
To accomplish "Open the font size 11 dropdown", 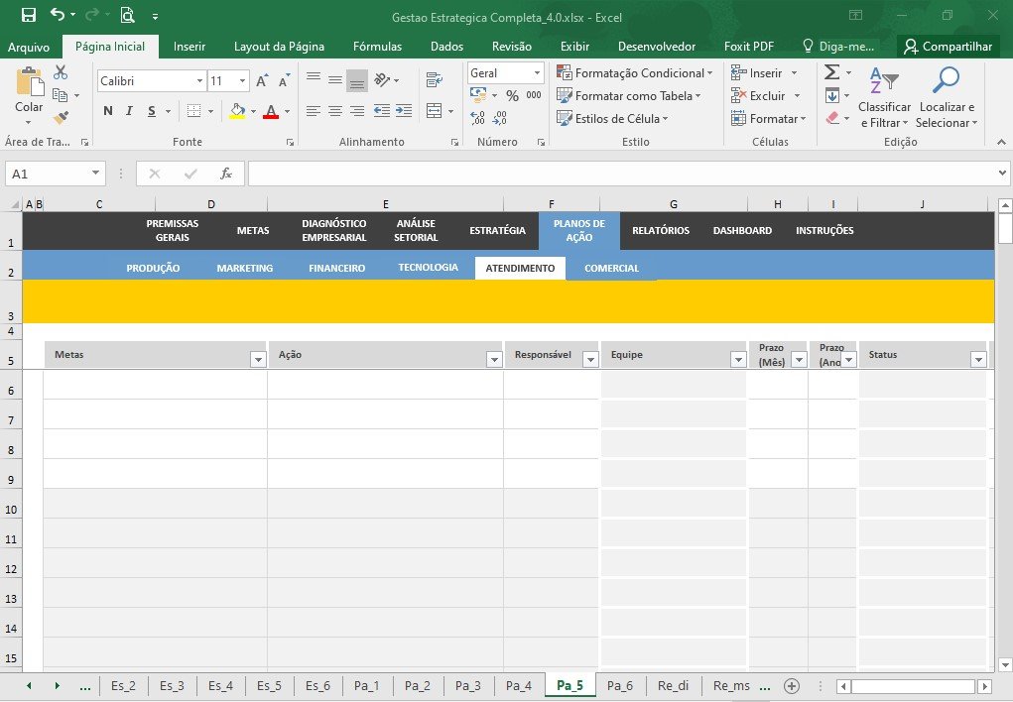I will pyautogui.click(x=243, y=81).
